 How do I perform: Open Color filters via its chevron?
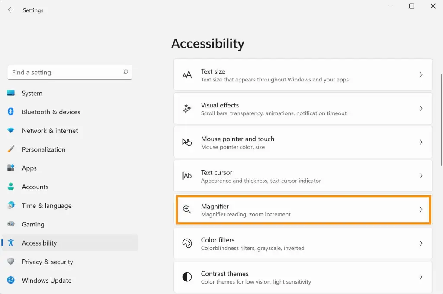[x=421, y=243]
